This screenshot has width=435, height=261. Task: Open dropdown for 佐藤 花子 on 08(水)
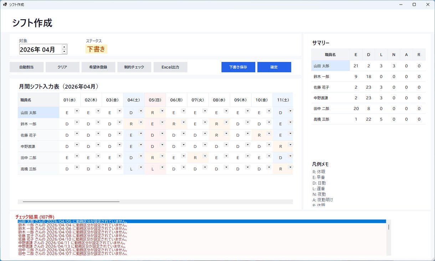pyautogui.click(x=226, y=134)
